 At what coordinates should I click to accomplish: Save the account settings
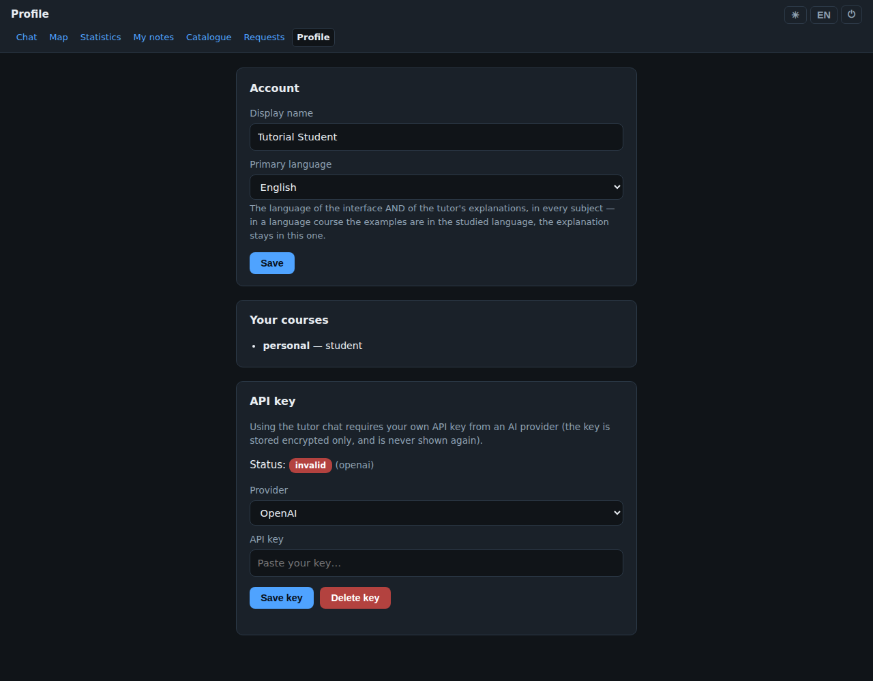point(272,263)
